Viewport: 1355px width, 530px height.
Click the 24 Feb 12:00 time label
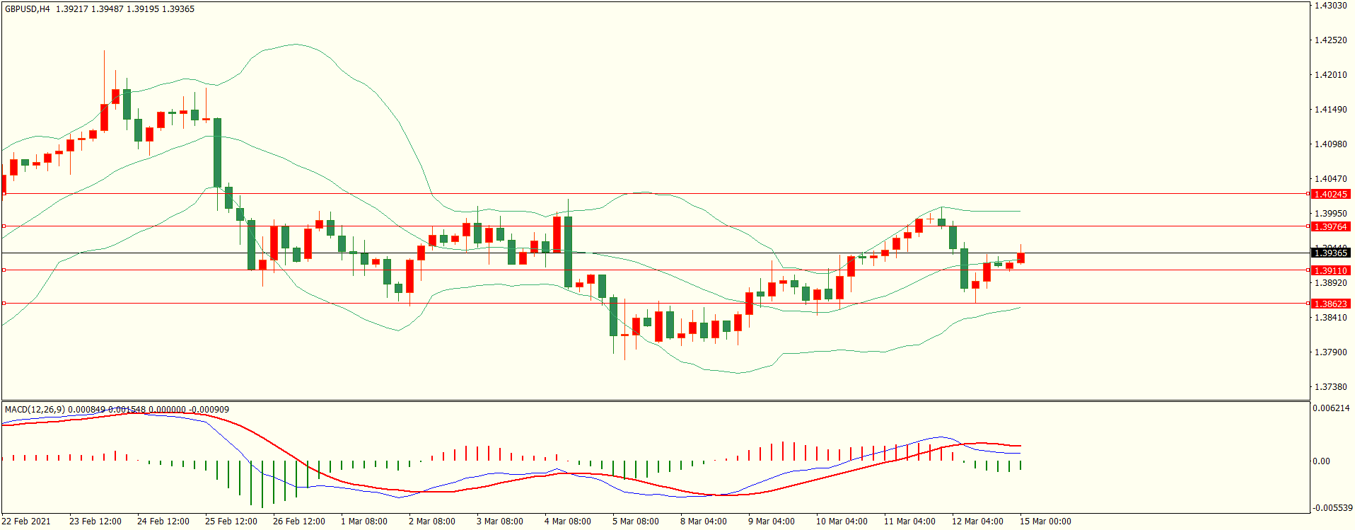163,522
